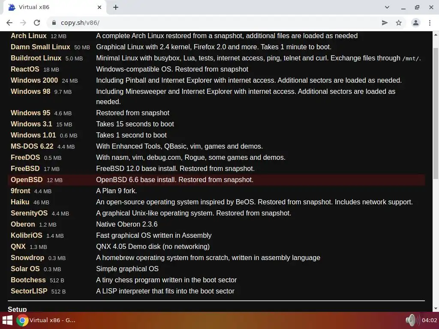Click description 'FreeBSD 12.0 base install'

(175, 169)
